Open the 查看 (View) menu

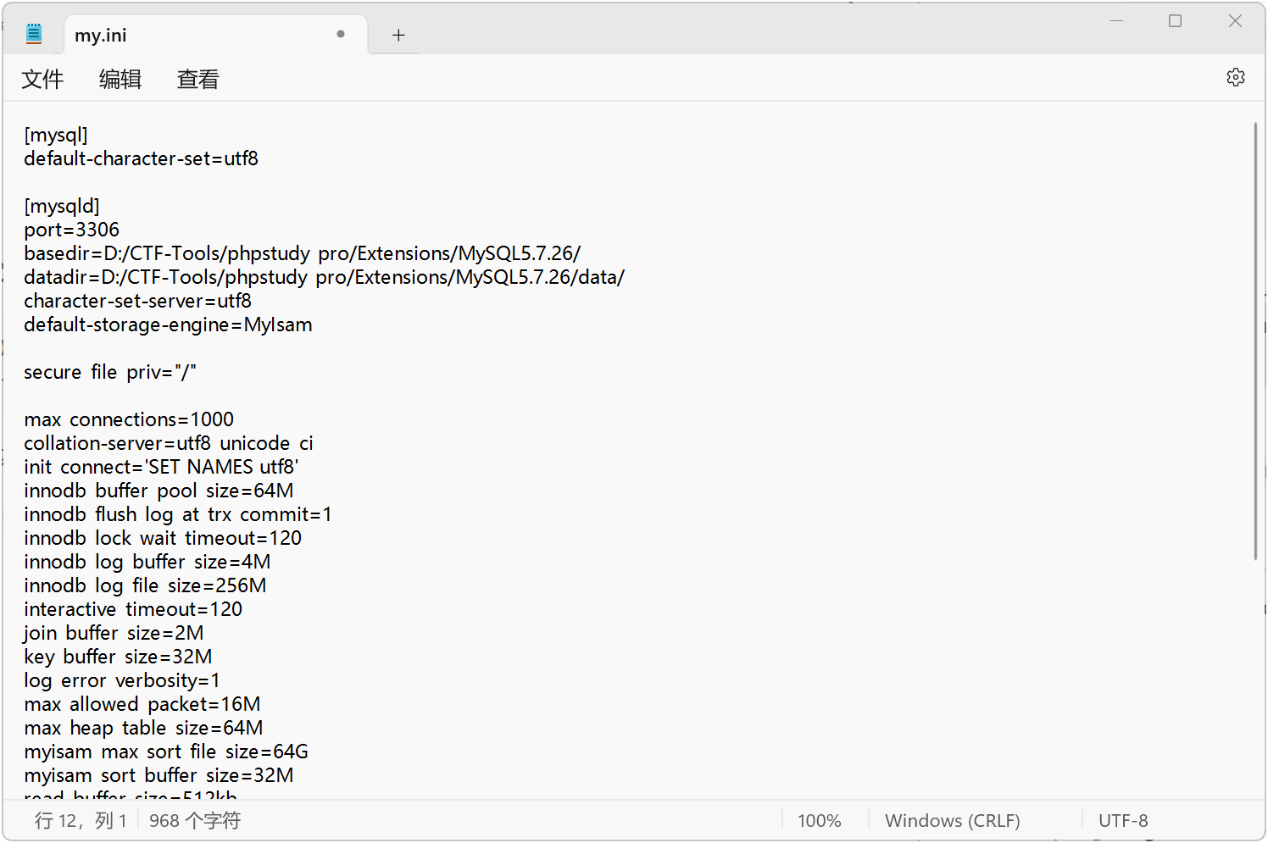[197, 79]
